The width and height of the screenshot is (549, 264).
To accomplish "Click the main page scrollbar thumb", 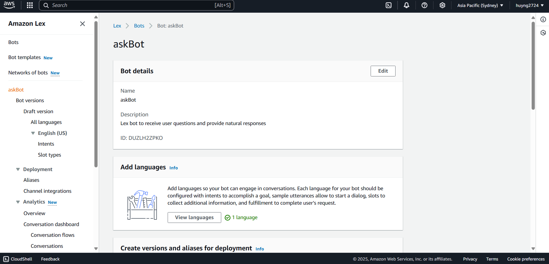I will (x=533, y=66).
